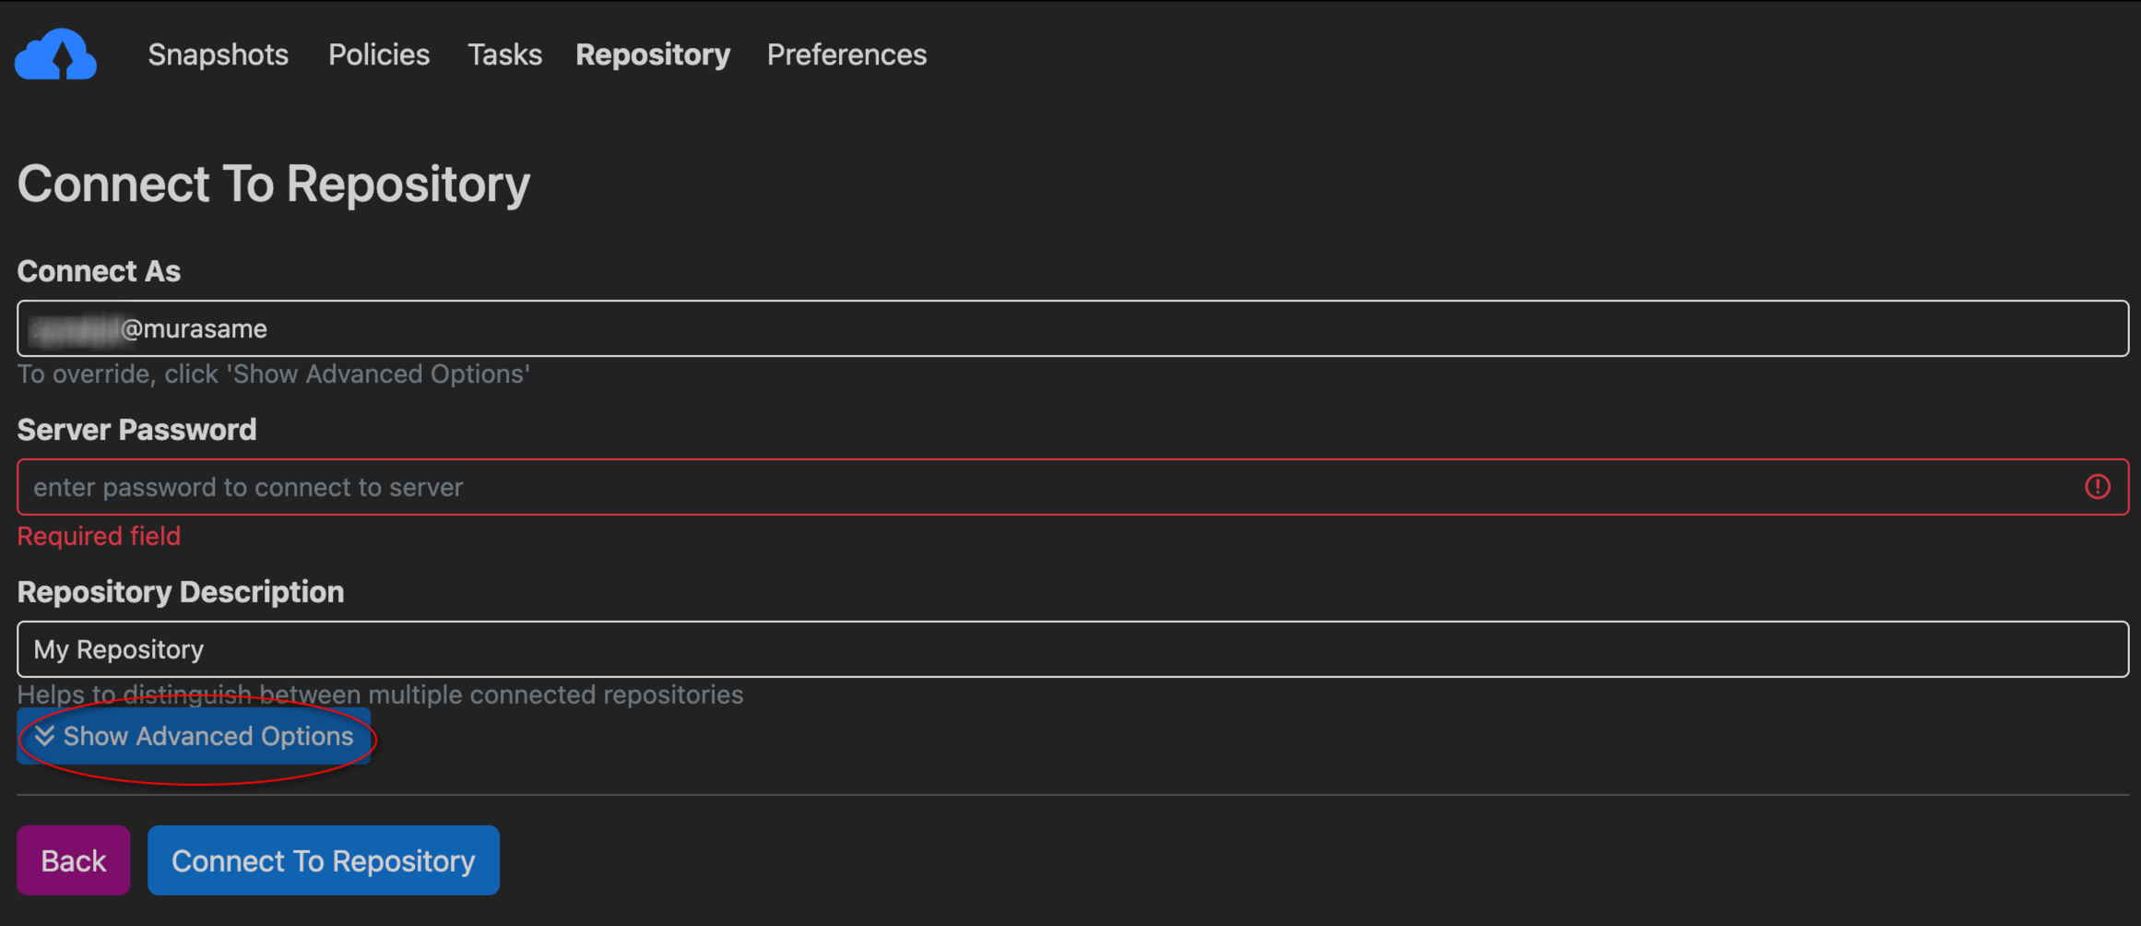Click the Connect As username field
This screenshot has height=926, width=2141.
[1071, 328]
